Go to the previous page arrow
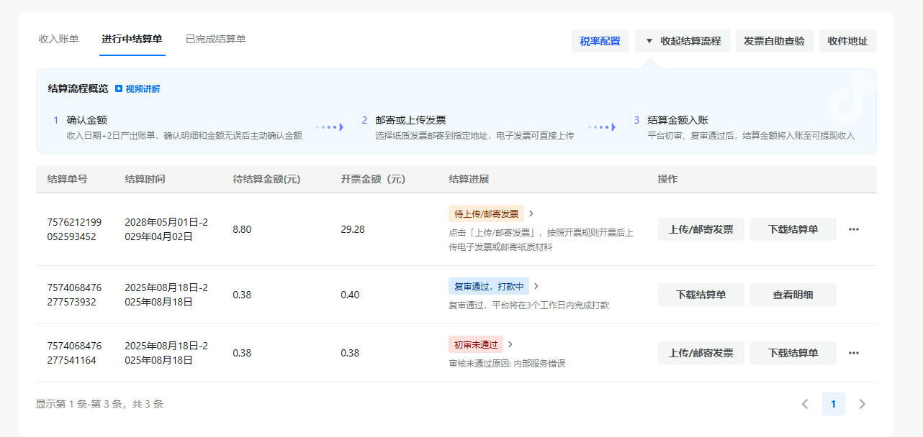The width and height of the screenshot is (923, 437). [x=805, y=404]
